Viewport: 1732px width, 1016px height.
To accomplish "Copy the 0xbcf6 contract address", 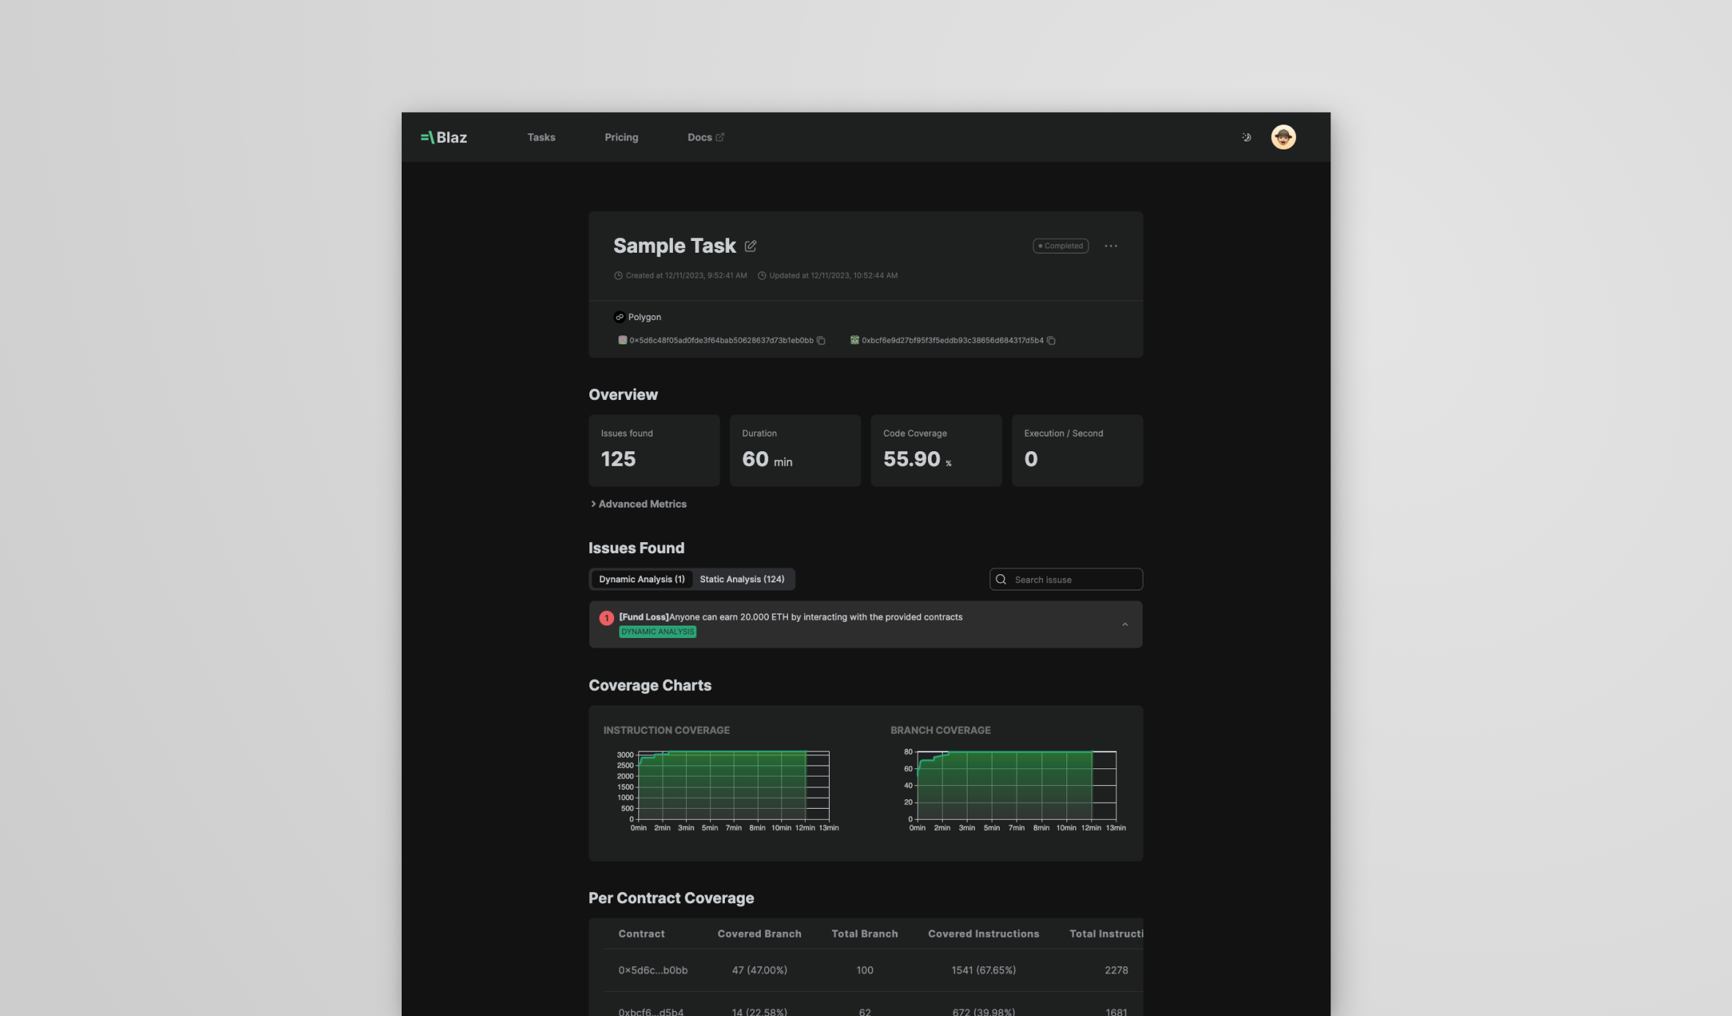I will tap(1050, 341).
